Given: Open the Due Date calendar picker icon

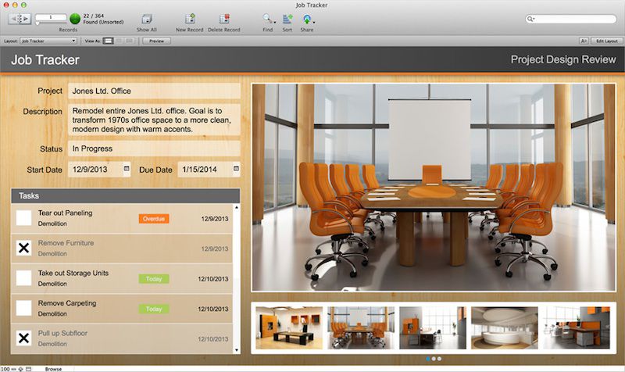Looking at the screenshot, I should coord(236,168).
